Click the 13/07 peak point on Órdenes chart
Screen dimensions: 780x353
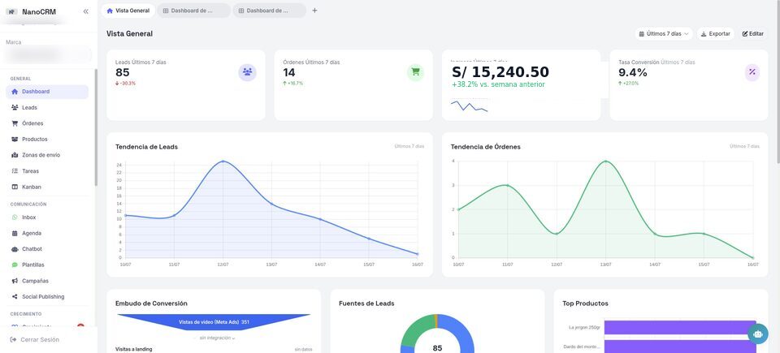click(x=605, y=161)
